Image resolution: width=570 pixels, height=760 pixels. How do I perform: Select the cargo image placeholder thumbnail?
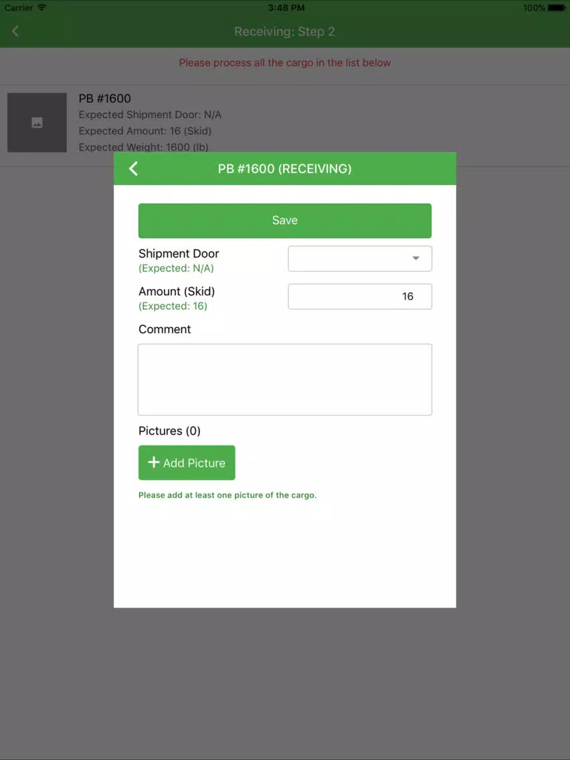tap(37, 122)
